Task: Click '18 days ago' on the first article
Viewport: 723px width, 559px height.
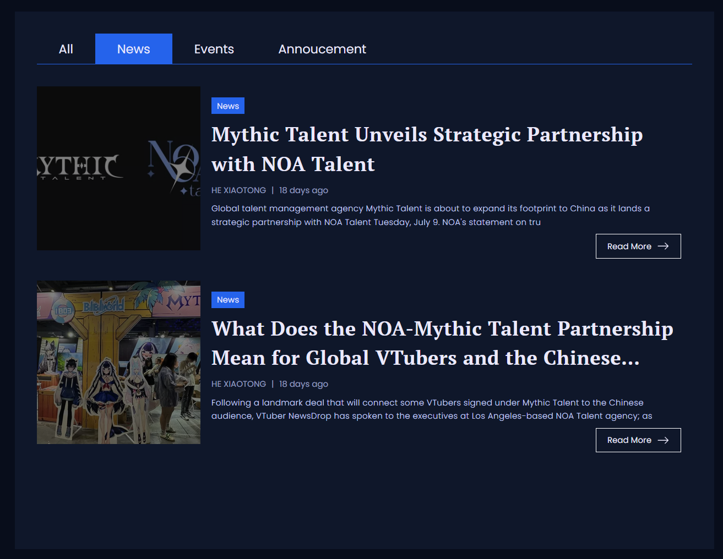Action: pos(303,190)
